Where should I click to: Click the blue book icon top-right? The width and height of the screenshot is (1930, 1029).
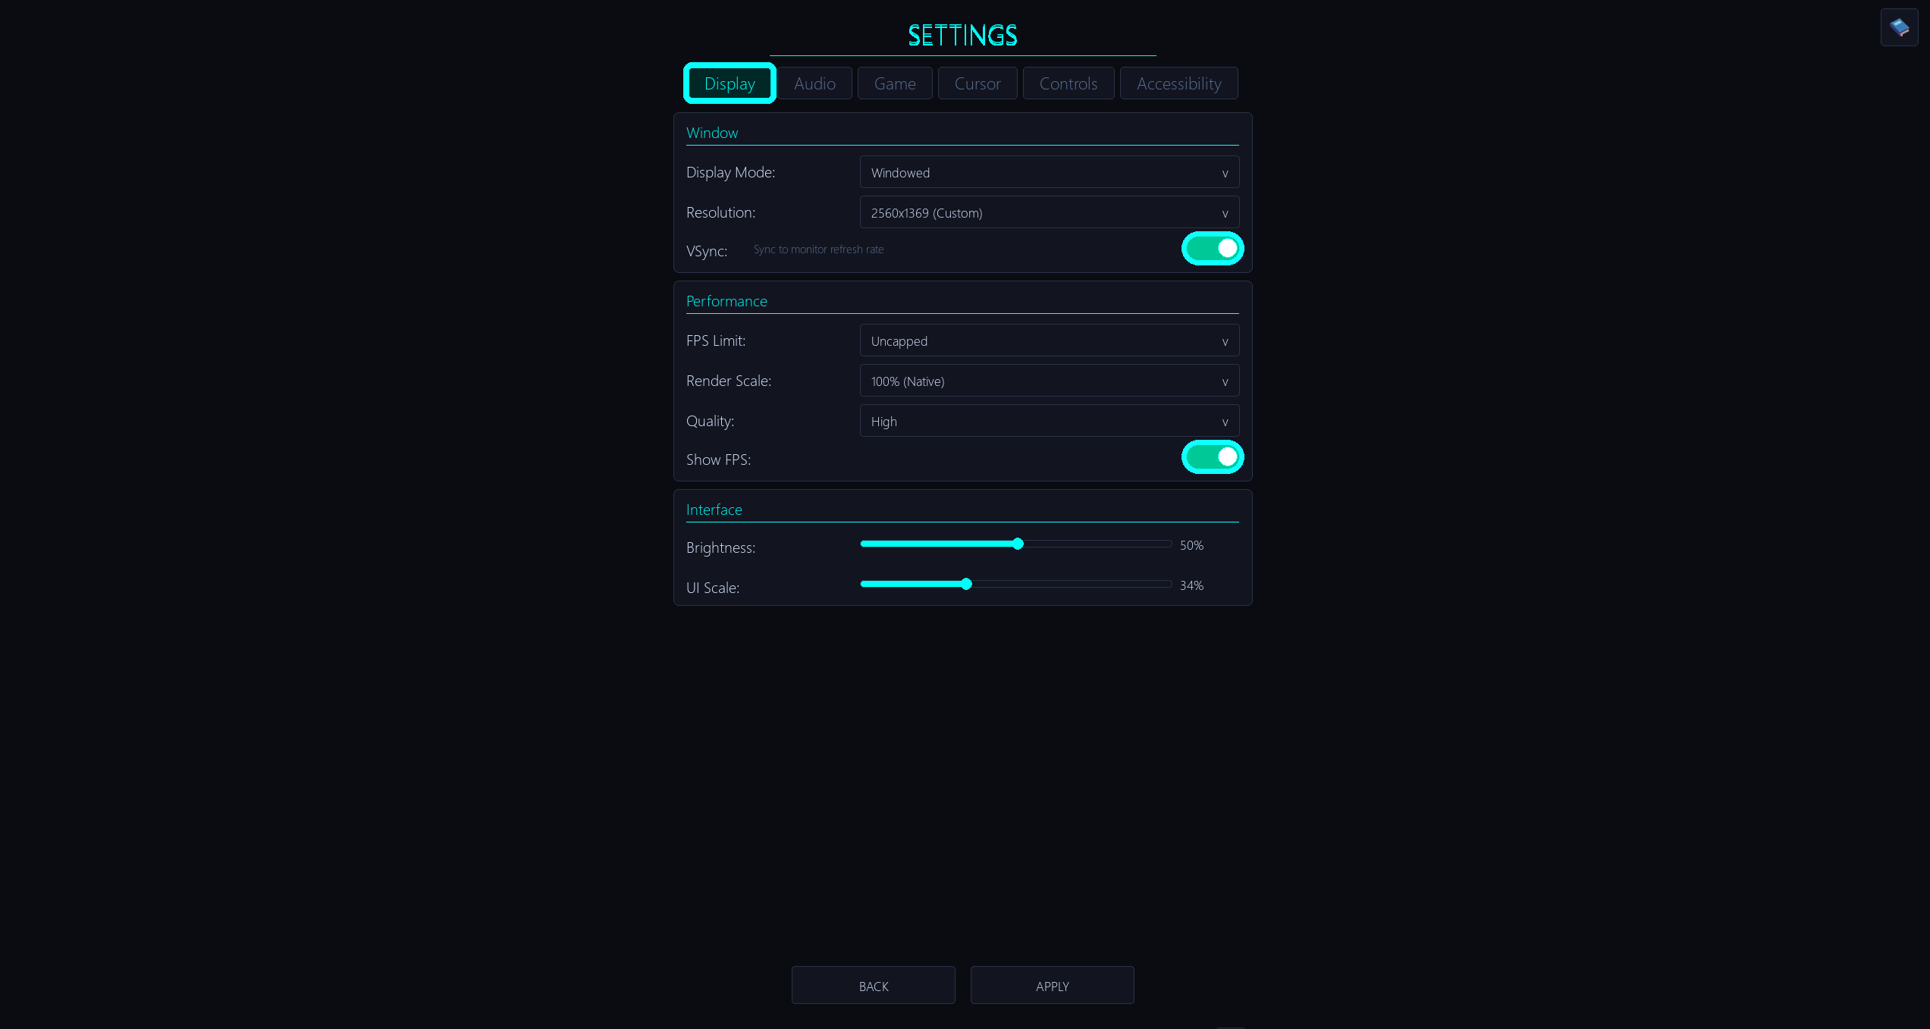(1899, 27)
